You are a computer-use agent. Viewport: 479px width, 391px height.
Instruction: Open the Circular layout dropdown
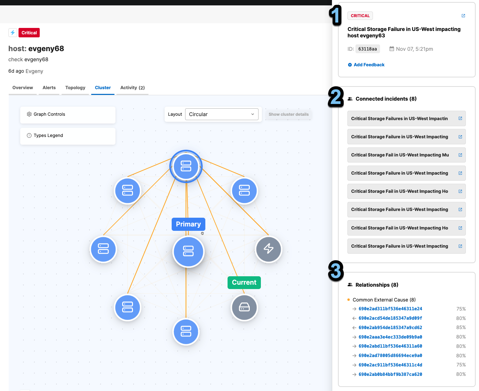tap(221, 114)
